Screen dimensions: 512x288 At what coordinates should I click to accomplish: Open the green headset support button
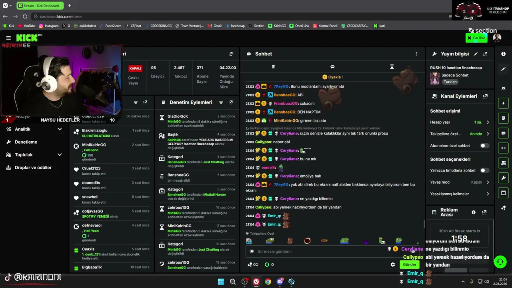500,262
